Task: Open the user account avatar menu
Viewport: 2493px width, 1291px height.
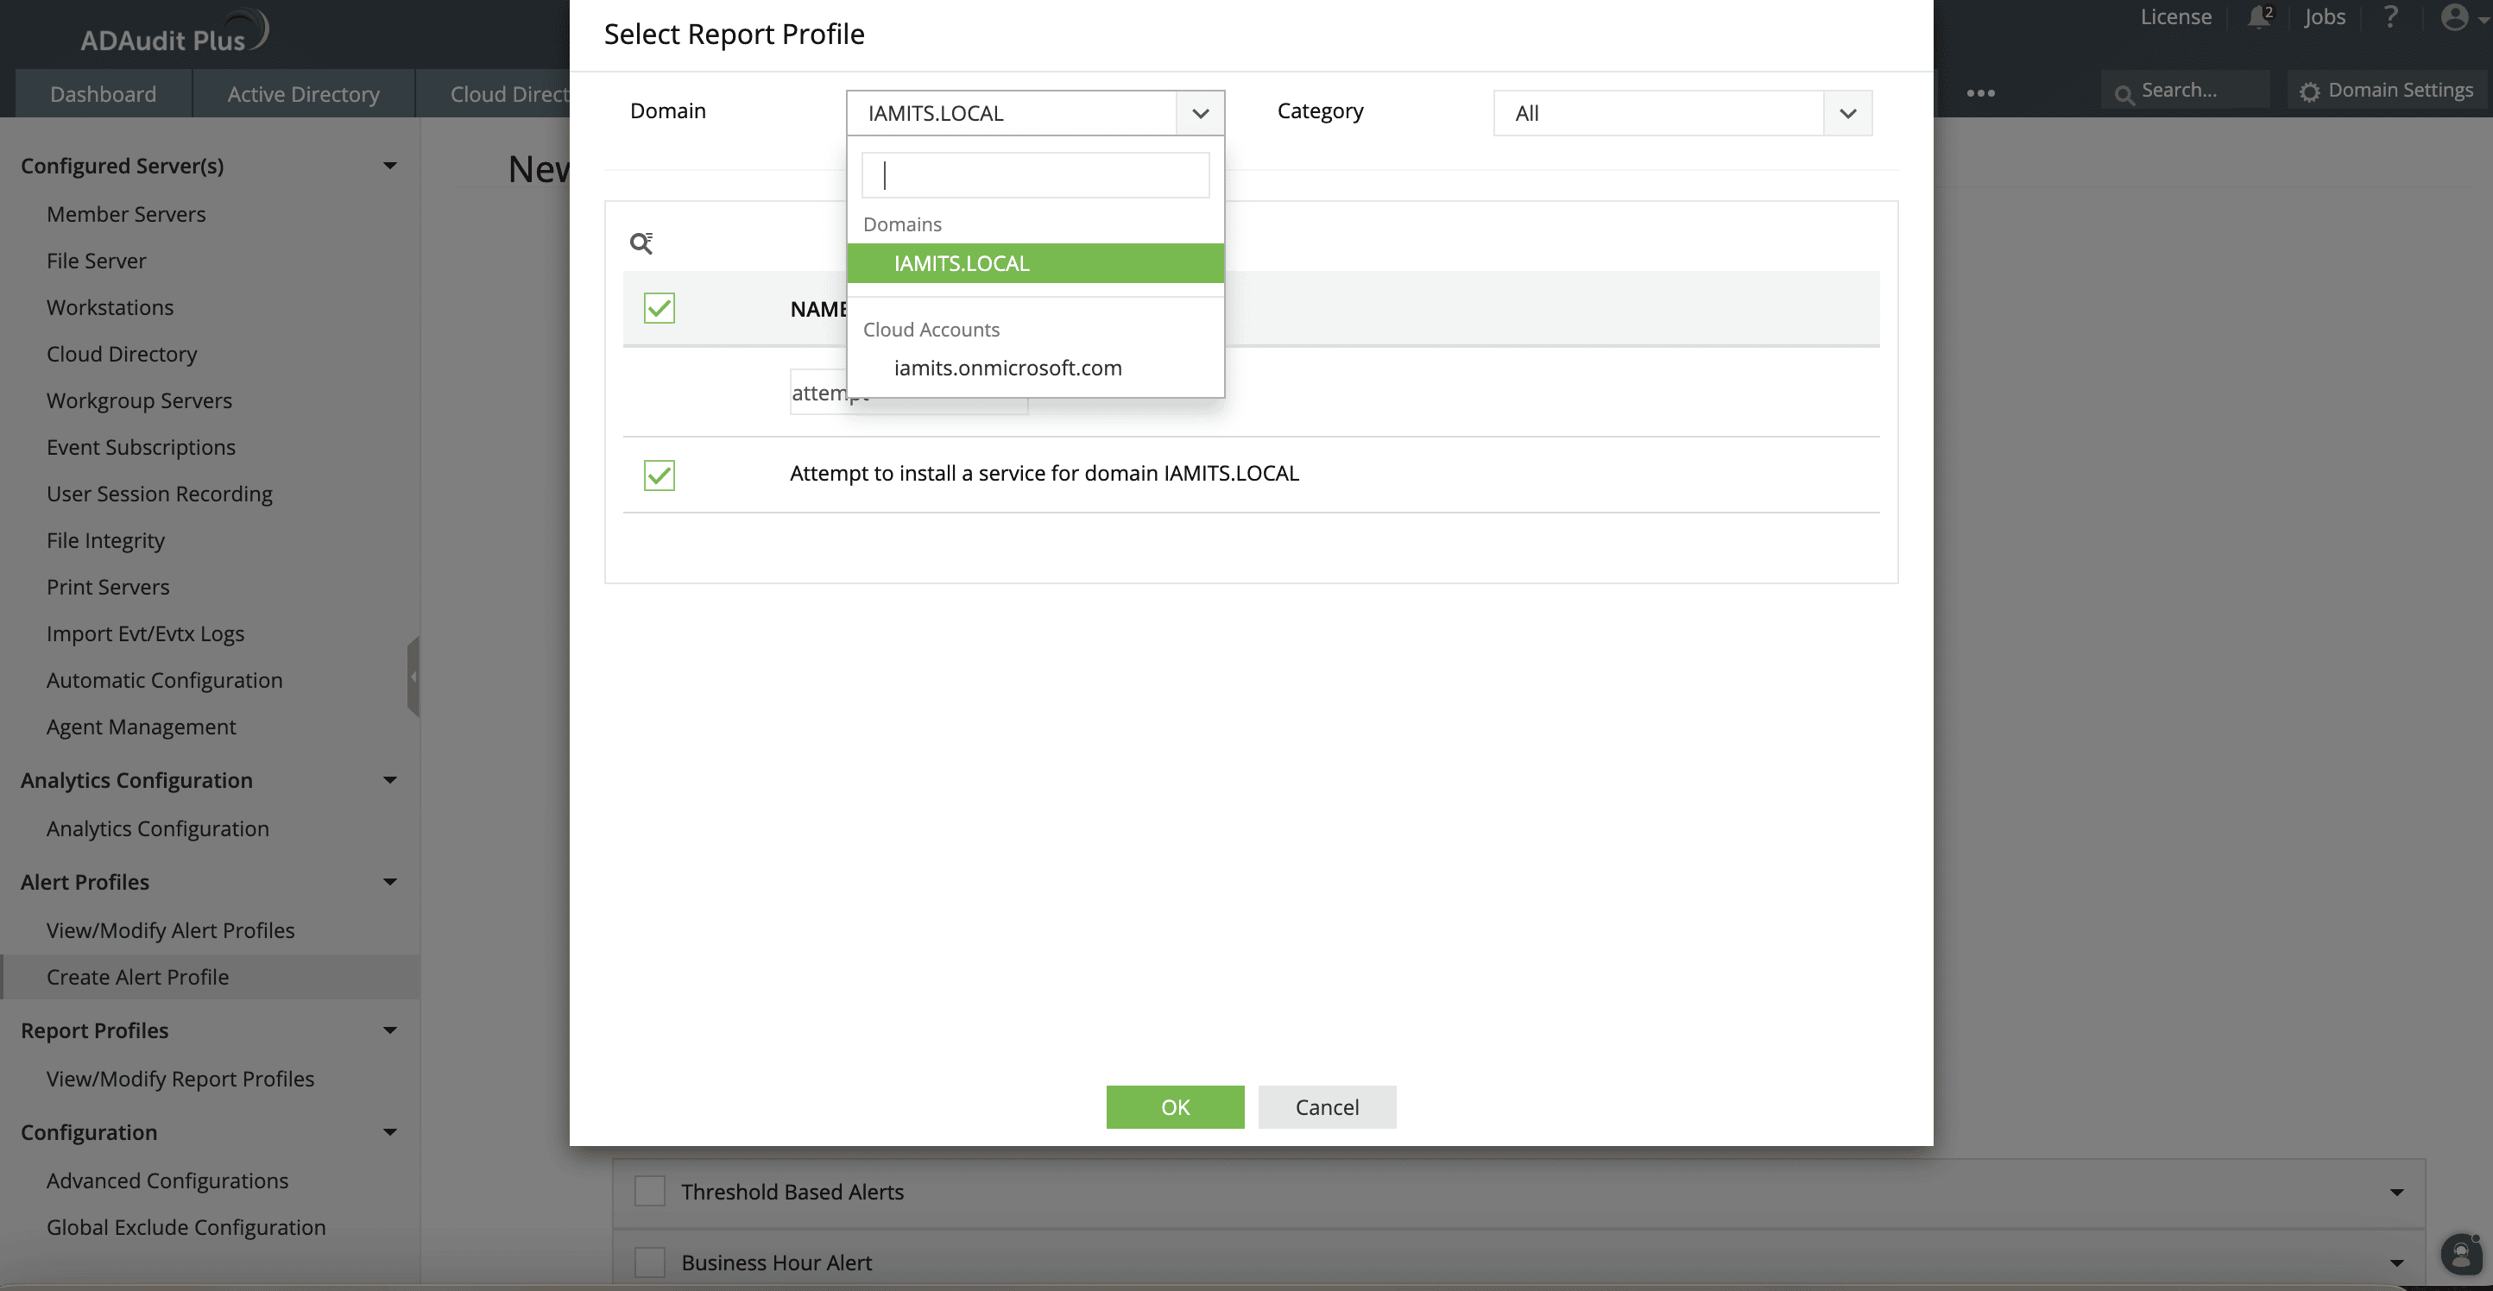Action: (2455, 17)
